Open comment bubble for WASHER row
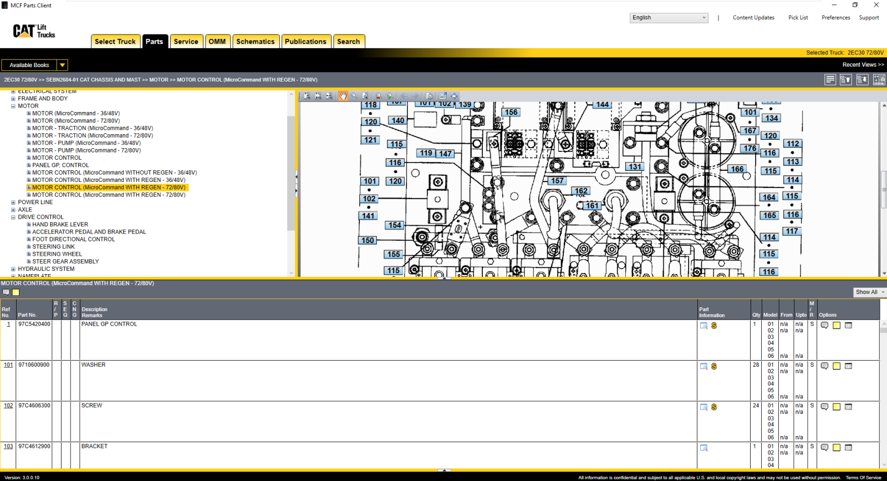This screenshot has height=481, width=887. (825, 366)
